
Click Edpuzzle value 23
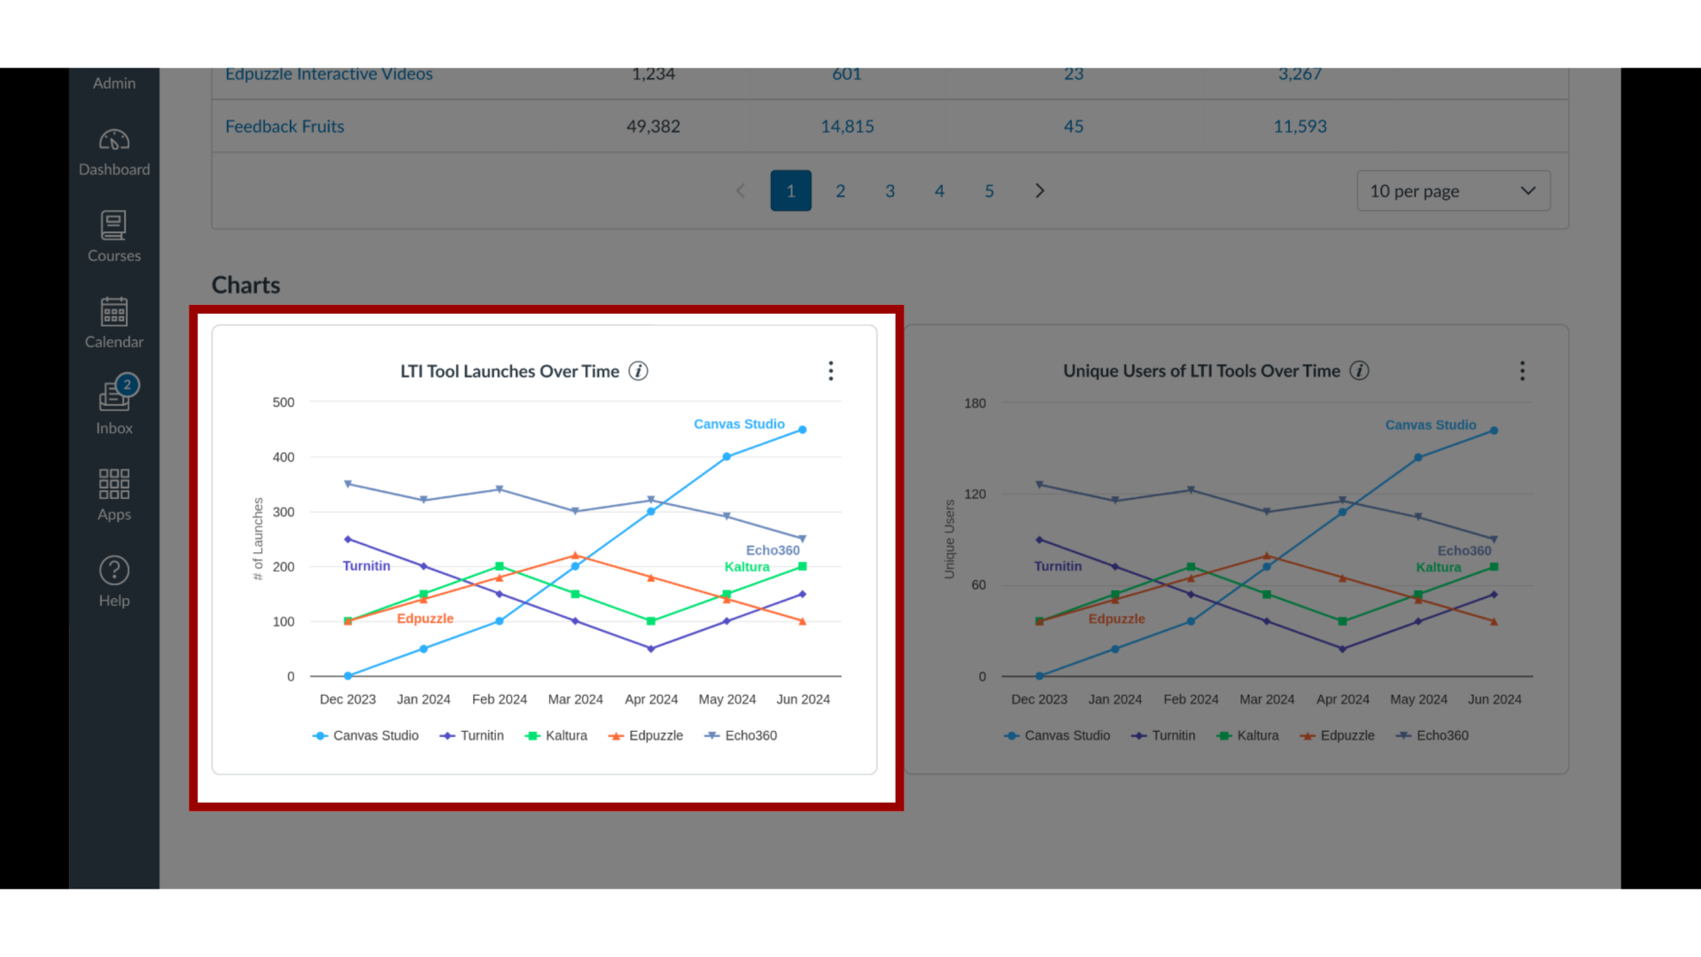pos(1074,74)
